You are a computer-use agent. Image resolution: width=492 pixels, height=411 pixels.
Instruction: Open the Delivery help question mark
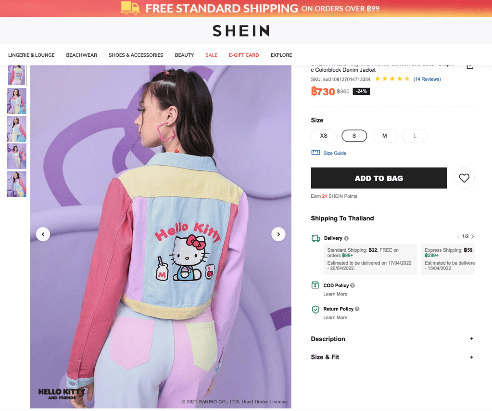pyautogui.click(x=346, y=238)
